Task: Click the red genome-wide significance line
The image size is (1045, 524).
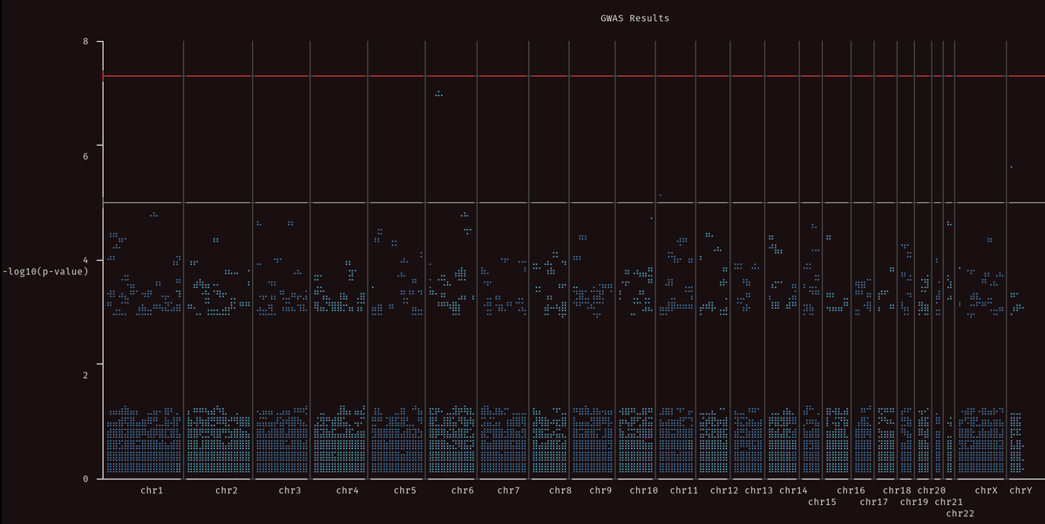Action: 573,76
